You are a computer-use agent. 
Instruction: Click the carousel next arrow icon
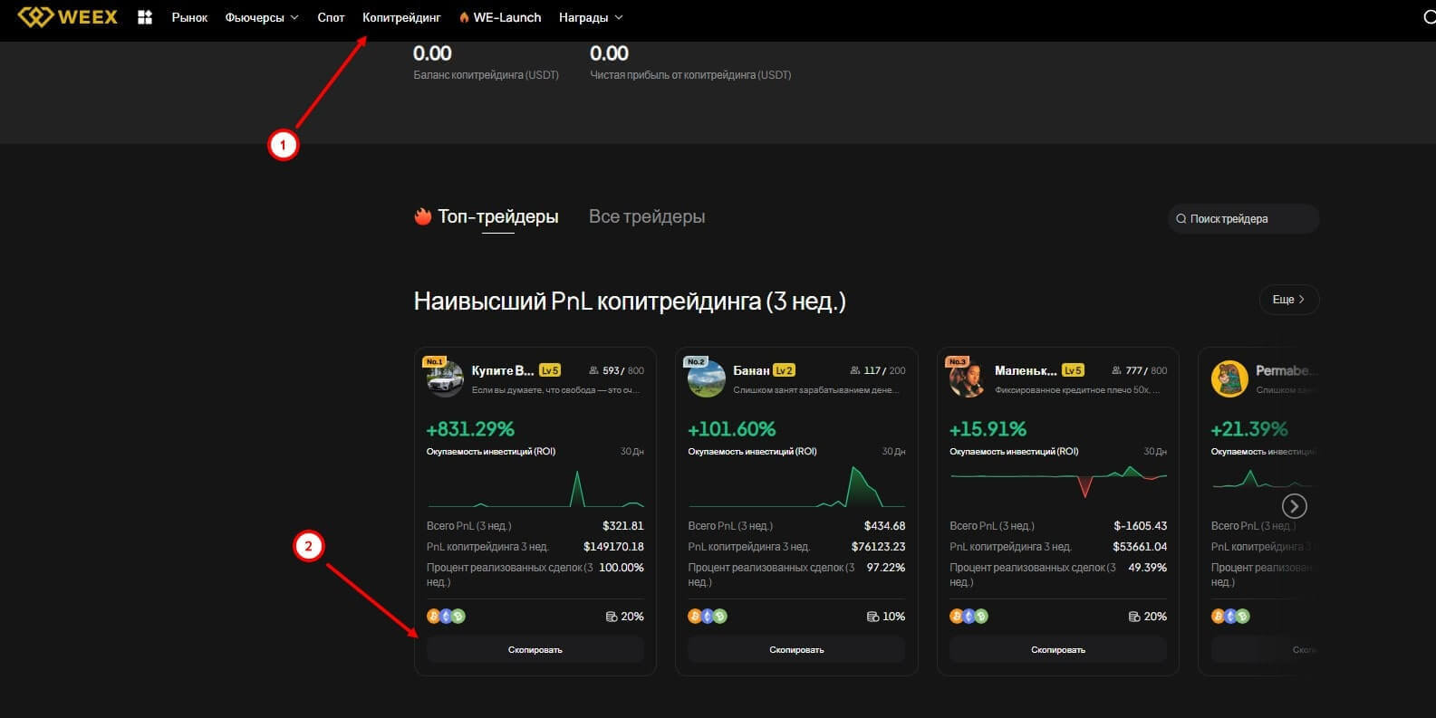point(1294,506)
